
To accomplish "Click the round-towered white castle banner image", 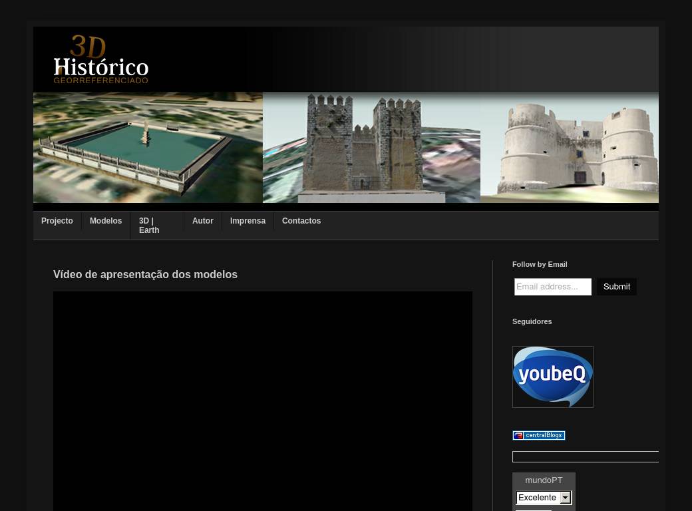I will point(570,148).
